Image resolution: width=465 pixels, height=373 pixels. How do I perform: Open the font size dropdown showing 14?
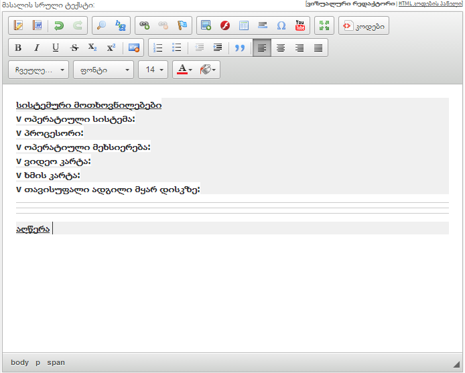153,70
